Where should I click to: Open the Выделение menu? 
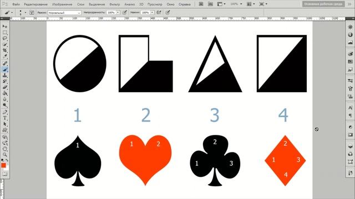pyautogui.click(x=97, y=4)
